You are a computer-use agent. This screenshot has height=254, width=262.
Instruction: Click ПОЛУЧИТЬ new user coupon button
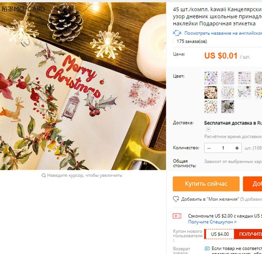tap(248, 234)
